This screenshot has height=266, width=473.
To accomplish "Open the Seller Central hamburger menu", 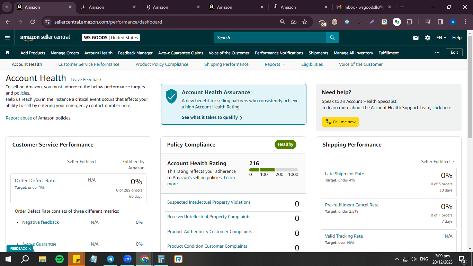I will click(7, 38).
